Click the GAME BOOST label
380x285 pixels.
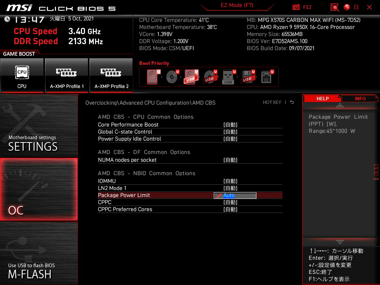19,54
